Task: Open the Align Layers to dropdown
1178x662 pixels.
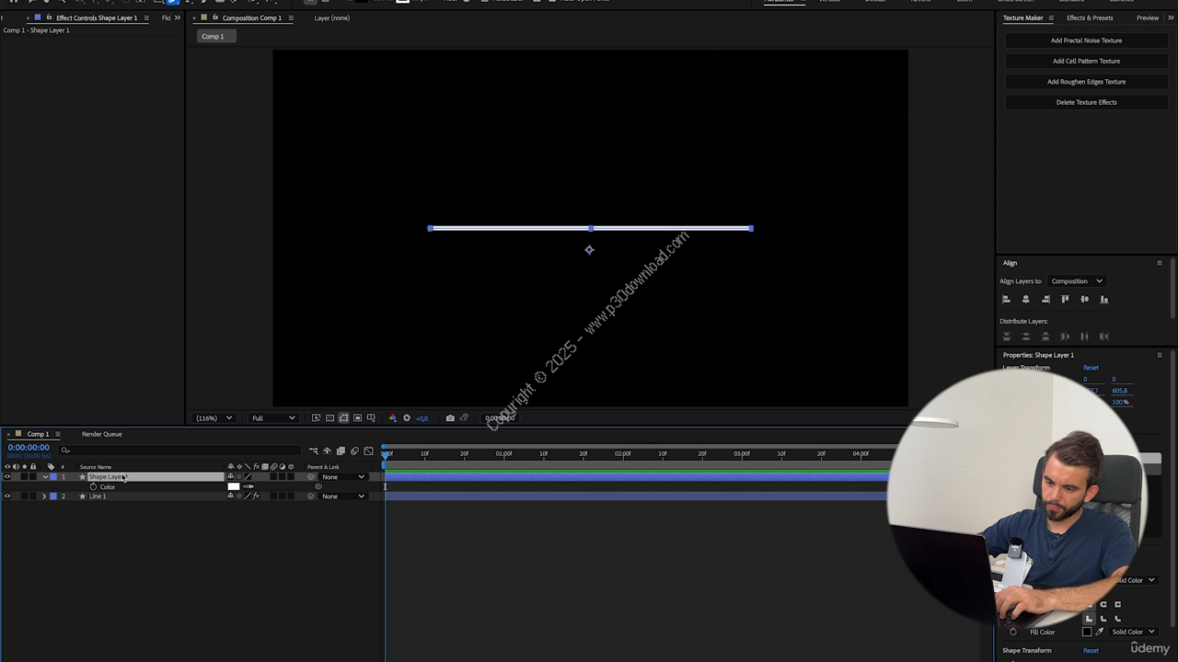Action: (x=1076, y=281)
